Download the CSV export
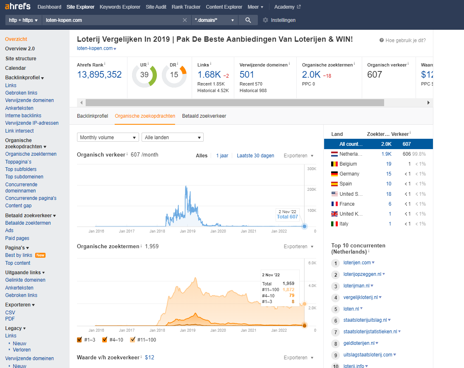This screenshot has height=368, width=464. [10, 313]
